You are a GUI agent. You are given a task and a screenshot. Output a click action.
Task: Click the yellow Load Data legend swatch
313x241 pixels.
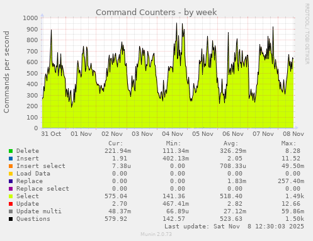pyautogui.click(x=11, y=174)
